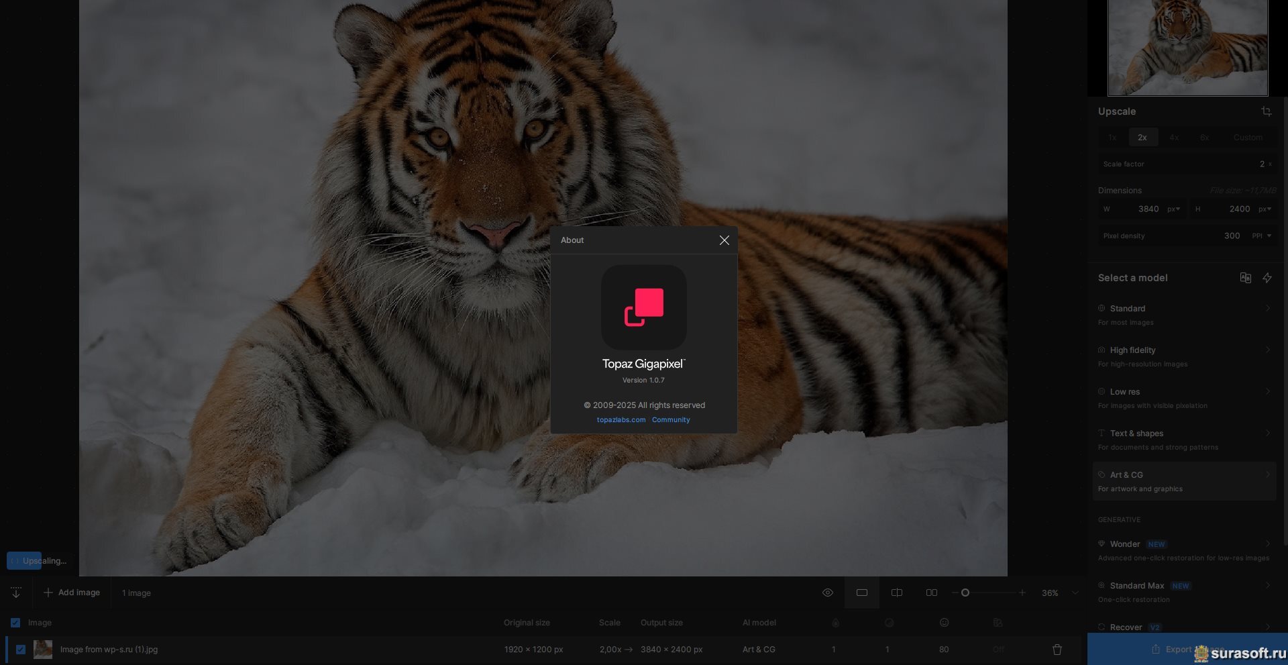1288x665 pixels.
Task: Edit the Scale factor value field
Action: [1187, 164]
